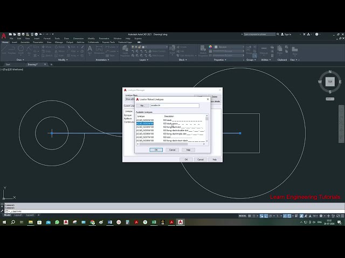
Task: Select the ISO long-dash double-dot linetype row
Action: coord(170,130)
